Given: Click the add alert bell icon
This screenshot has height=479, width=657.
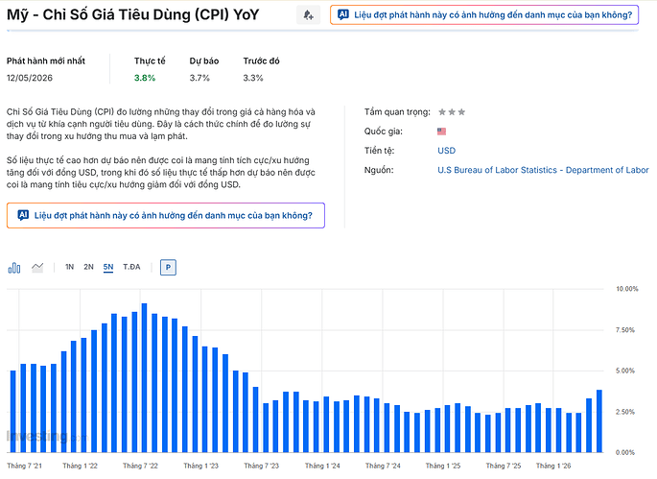Looking at the screenshot, I should (x=308, y=15).
